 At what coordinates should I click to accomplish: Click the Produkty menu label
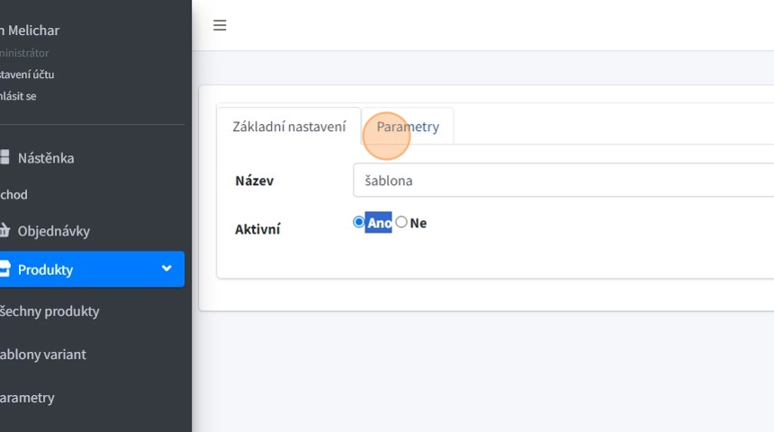click(x=45, y=269)
